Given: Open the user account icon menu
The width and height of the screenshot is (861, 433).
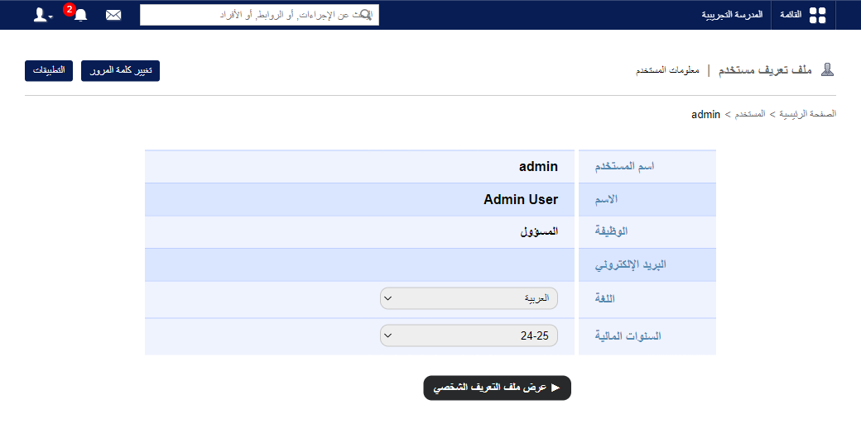Looking at the screenshot, I should point(42,15).
